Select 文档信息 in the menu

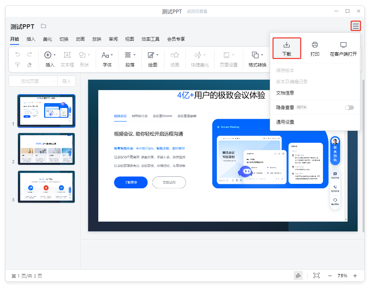(x=315, y=93)
